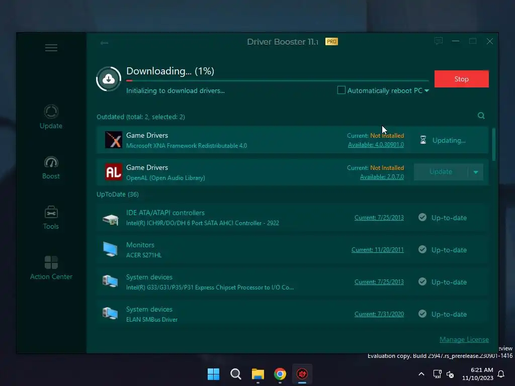This screenshot has width=515, height=386.
Task: Open Current 7/25/2013 link for SATA AHCI Controller
Action: pos(379,218)
